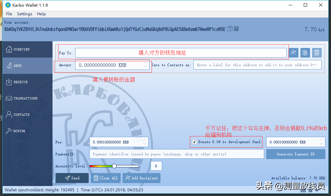Copy the account address with the copy icon
Screen dimensions: 331x196
click(230, 29)
